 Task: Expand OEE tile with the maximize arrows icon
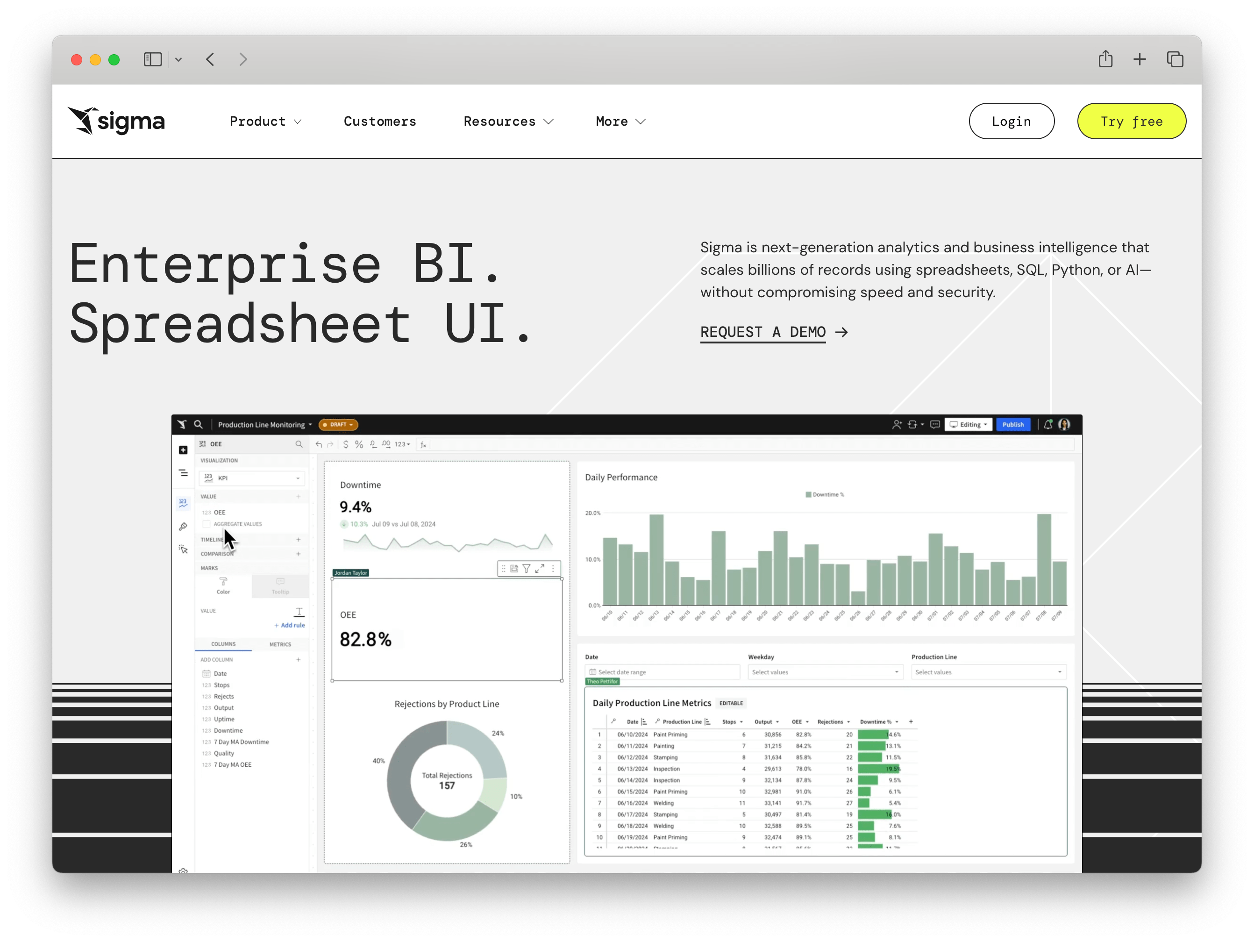pos(540,569)
